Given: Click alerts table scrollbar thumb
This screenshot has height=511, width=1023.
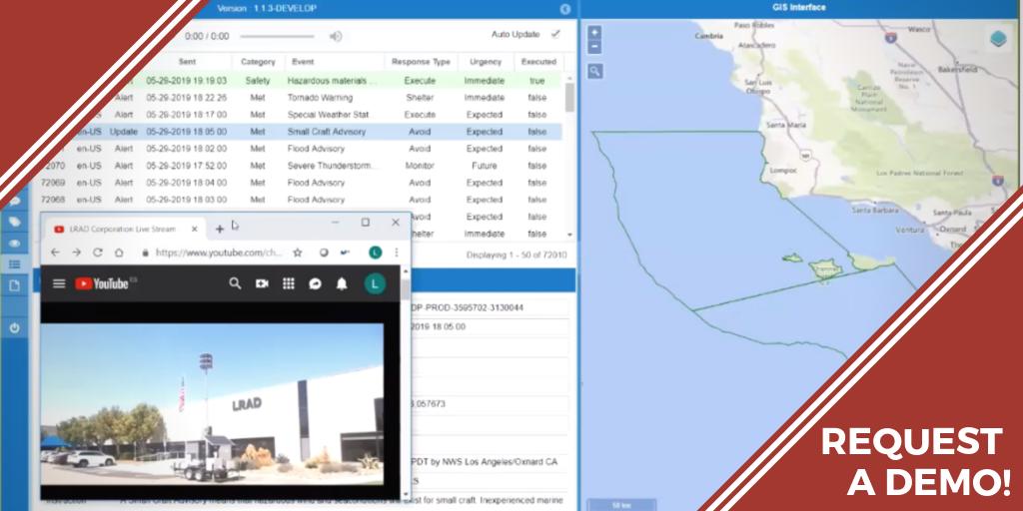Looking at the screenshot, I should click(x=569, y=97).
